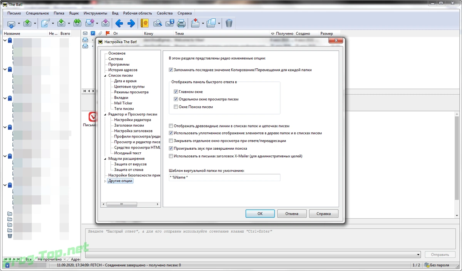Switch to the 'Все' tab
462x271 pixels.
click(x=28, y=259)
